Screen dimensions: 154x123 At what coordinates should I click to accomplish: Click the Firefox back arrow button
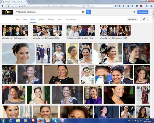tap(3, 6)
